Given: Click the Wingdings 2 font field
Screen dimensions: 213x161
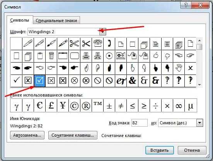Looking at the screenshot, I should coord(63,32).
